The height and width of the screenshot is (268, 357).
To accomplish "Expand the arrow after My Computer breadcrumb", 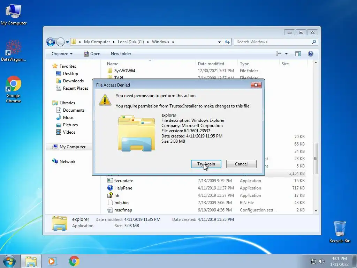I will (x=114, y=42).
